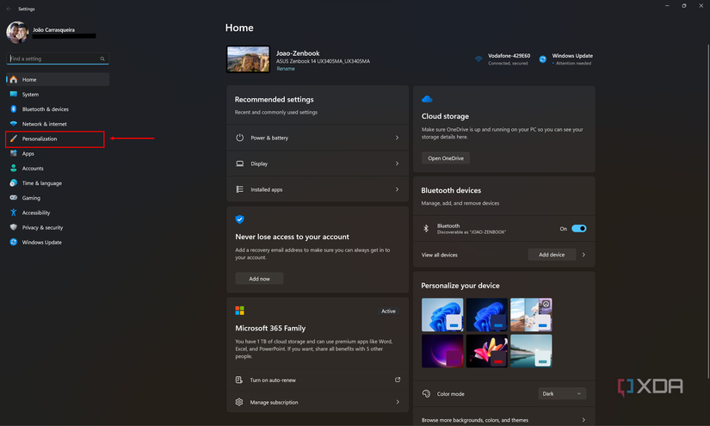Image resolution: width=710 pixels, height=426 pixels.
Task: Click the Installed apps list icon
Action: [x=239, y=189]
